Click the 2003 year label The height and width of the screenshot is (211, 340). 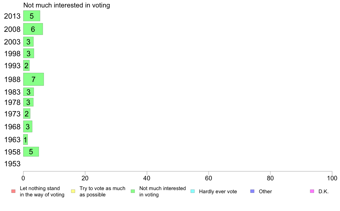click(12, 42)
